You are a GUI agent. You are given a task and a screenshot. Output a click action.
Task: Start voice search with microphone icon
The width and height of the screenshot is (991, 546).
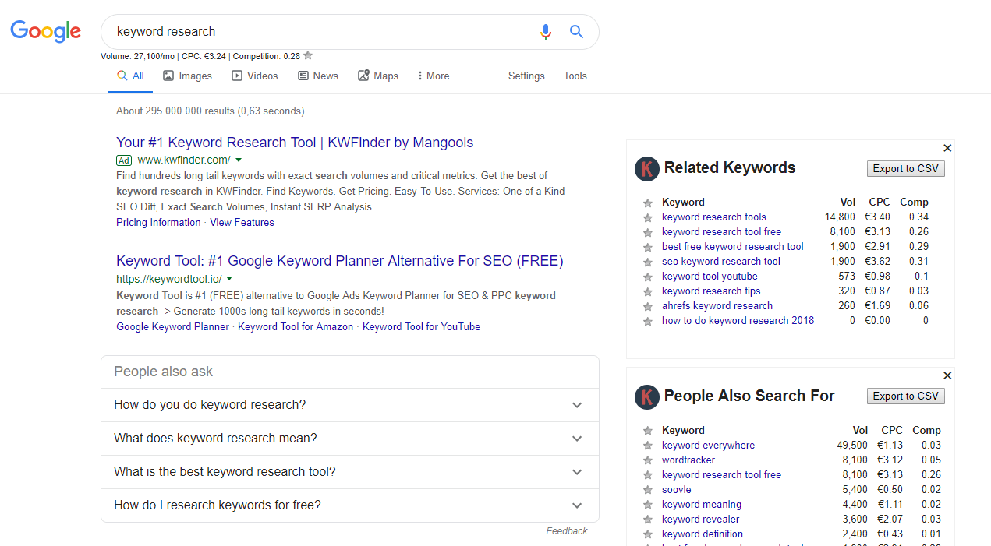(x=546, y=32)
